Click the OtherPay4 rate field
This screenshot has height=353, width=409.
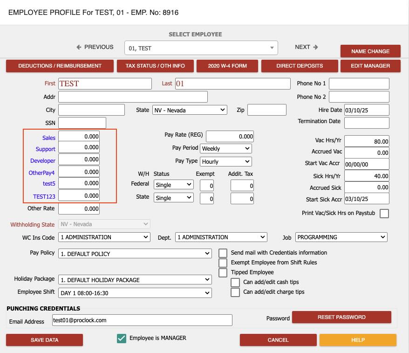pos(79,172)
